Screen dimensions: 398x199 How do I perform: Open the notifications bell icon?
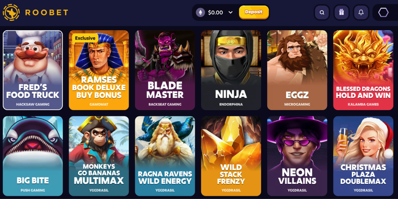pyautogui.click(x=361, y=12)
